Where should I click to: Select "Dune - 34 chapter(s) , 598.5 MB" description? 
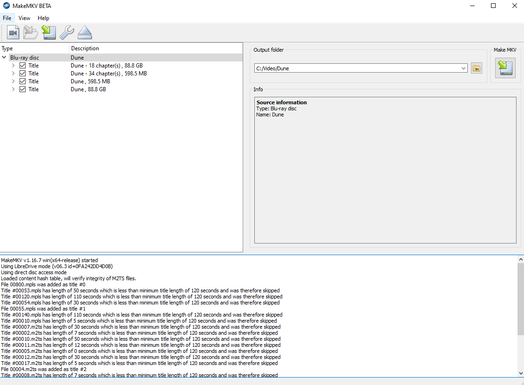pos(109,74)
